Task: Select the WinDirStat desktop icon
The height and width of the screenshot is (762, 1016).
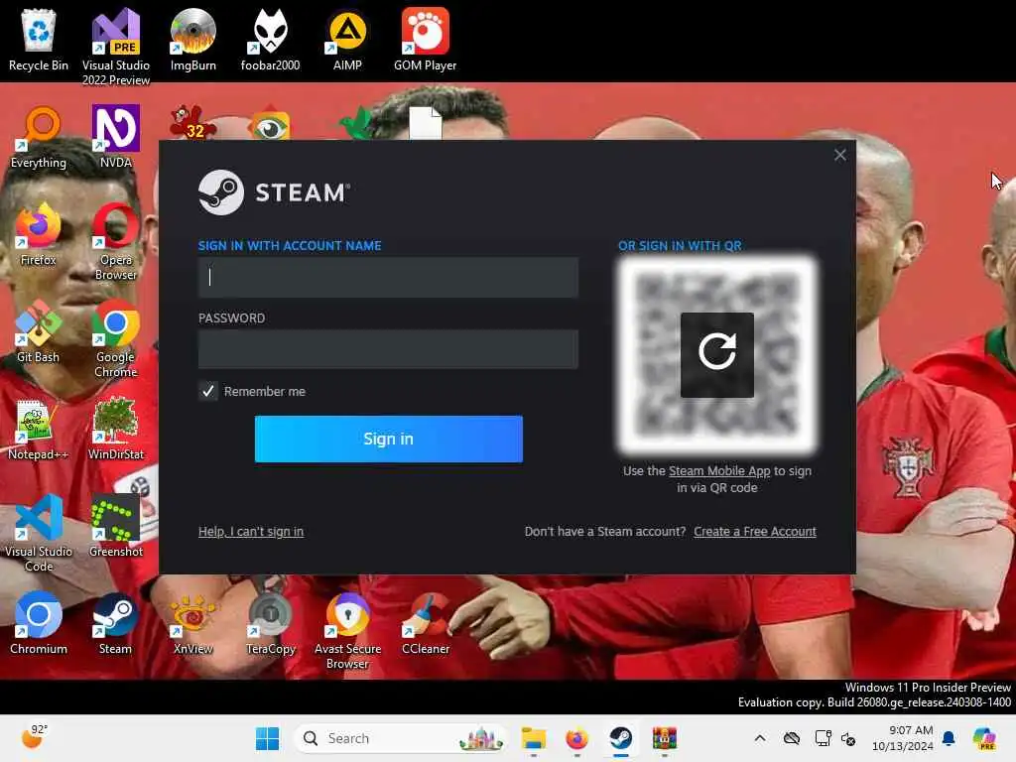Action: 116,429
